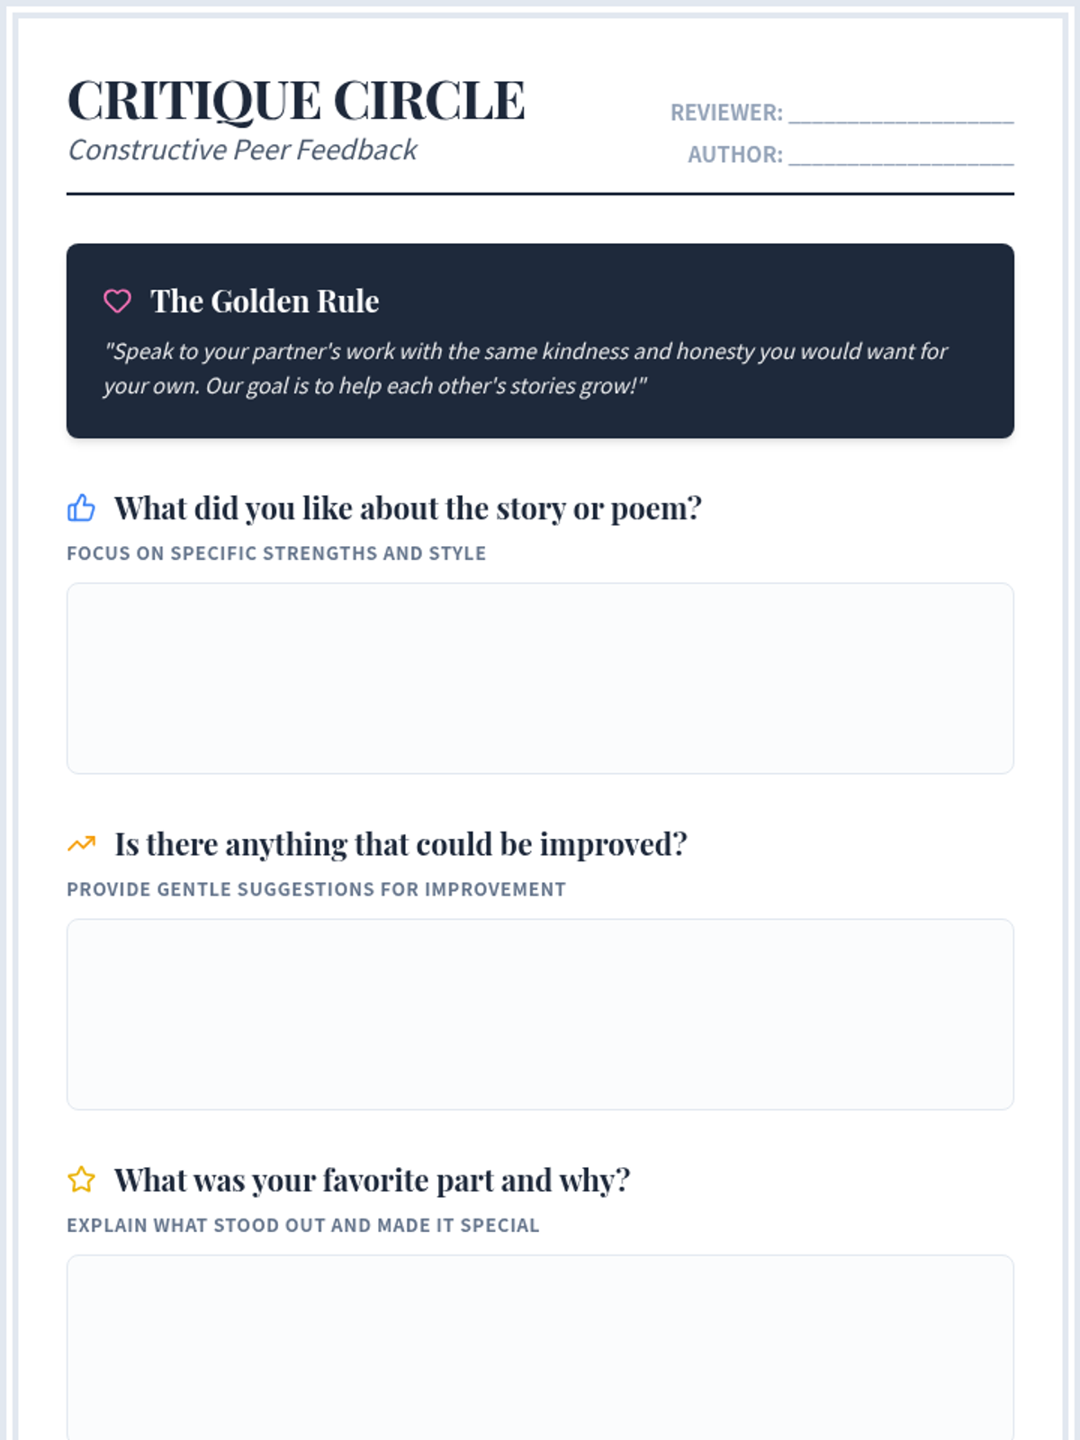This screenshot has width=1080, height=1440.
Task: Click the 'REVIEWER:' label
Action: click(x=726, y=113)
